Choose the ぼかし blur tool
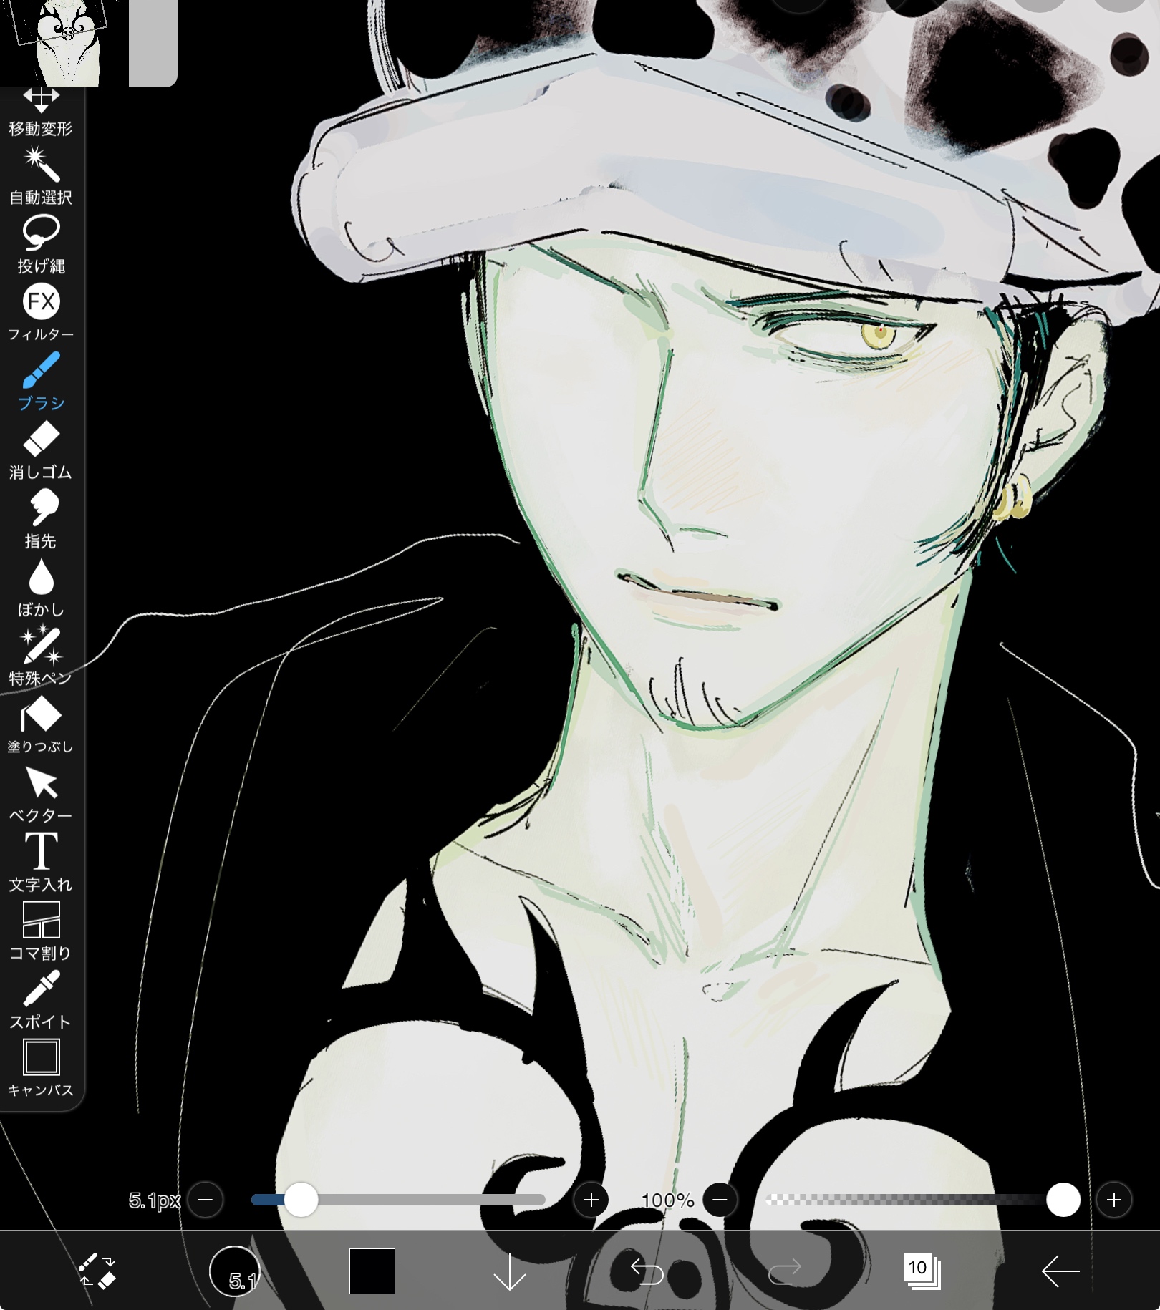The width and height of the screenshot is (1160, 1310). 41,587
